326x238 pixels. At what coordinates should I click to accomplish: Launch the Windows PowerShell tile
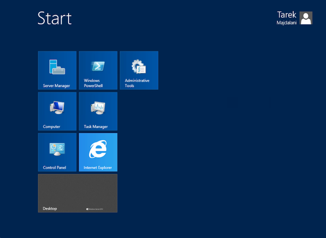coord(98,70)
